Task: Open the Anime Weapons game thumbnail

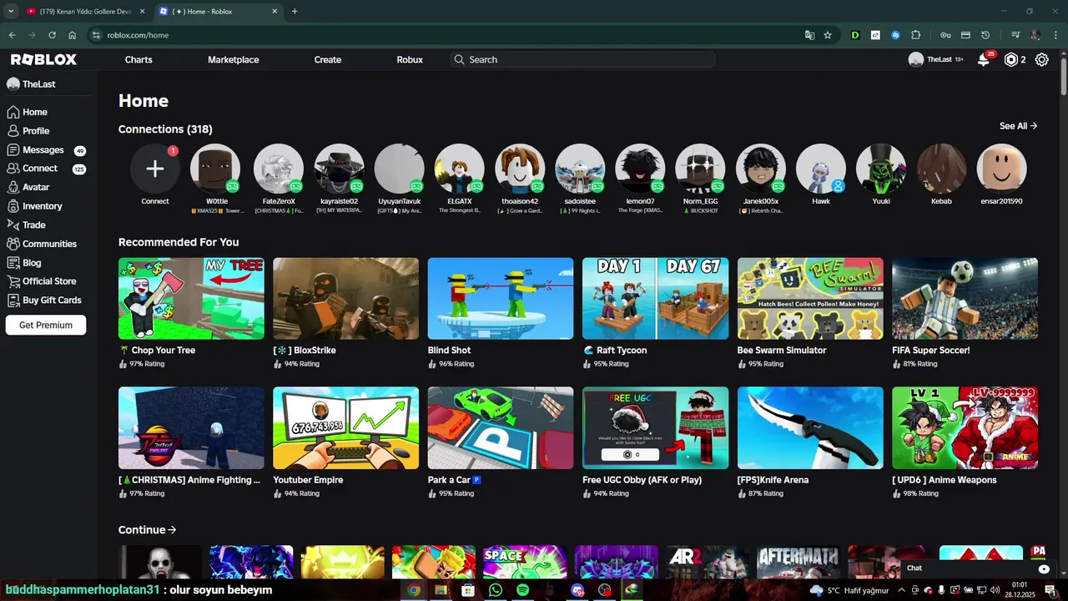Action: coord(965,428)
